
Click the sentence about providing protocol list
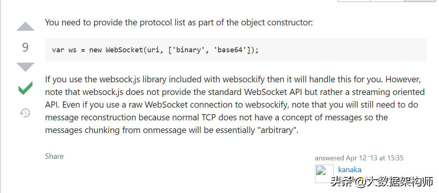click(179, 23)
